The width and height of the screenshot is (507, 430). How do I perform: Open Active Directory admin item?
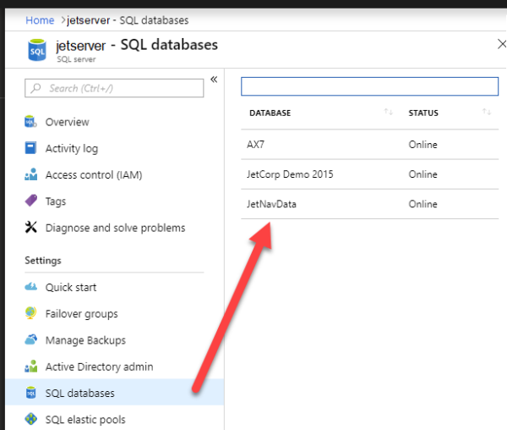pyautogui.click(x=99, y=367)
